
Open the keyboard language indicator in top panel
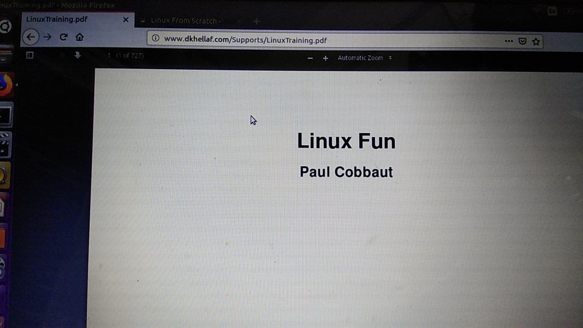tap(552, 11)
